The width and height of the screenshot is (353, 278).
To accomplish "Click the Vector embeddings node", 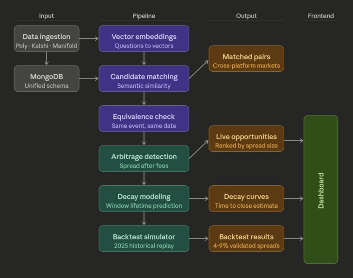I will [x=144, y=38].
